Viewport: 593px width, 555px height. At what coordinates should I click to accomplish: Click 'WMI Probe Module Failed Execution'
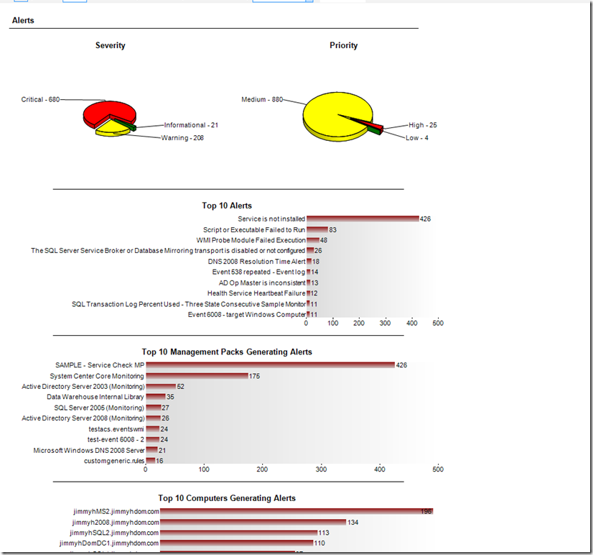251,240
